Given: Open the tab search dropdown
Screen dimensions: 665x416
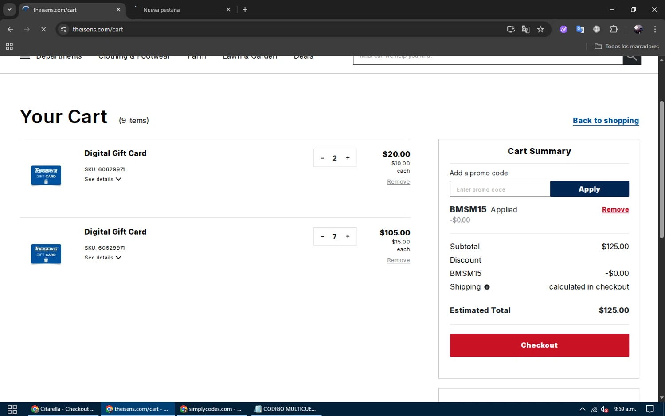Looking at the screenshot, I should coord(9,9).
